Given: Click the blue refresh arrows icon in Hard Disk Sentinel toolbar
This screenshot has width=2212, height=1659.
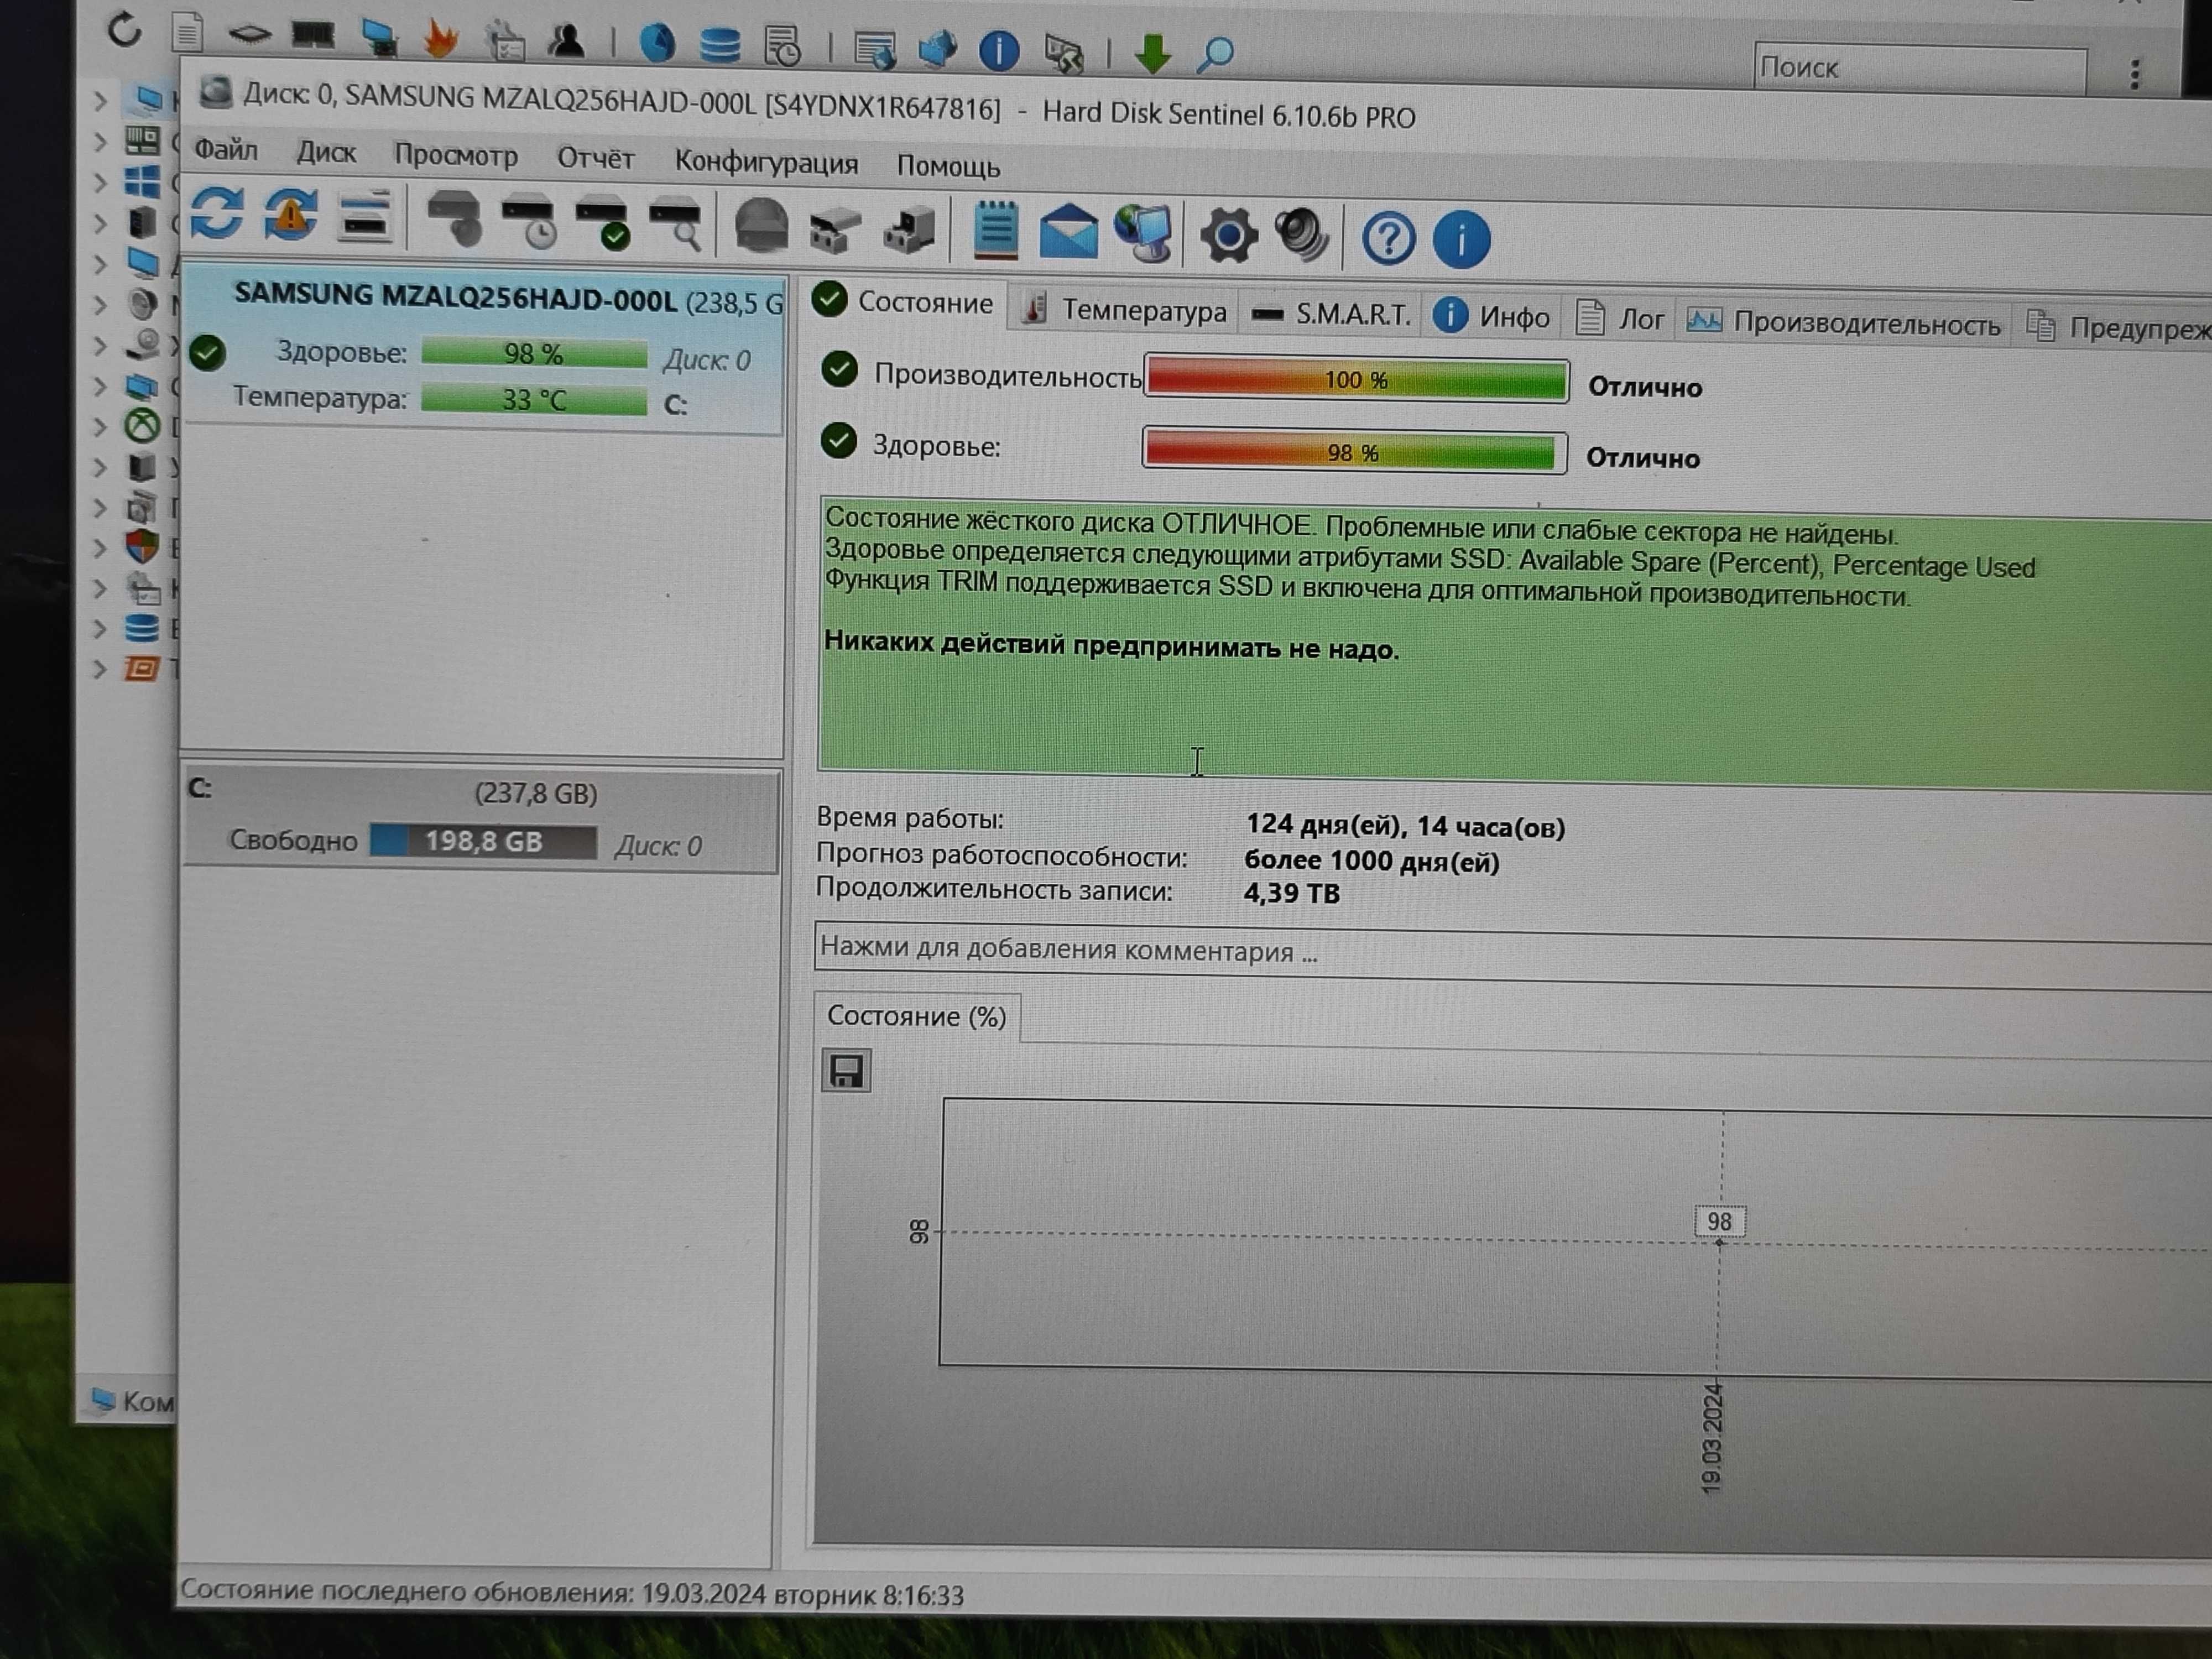Looking at the screenshot, I should tap(217, 214).
